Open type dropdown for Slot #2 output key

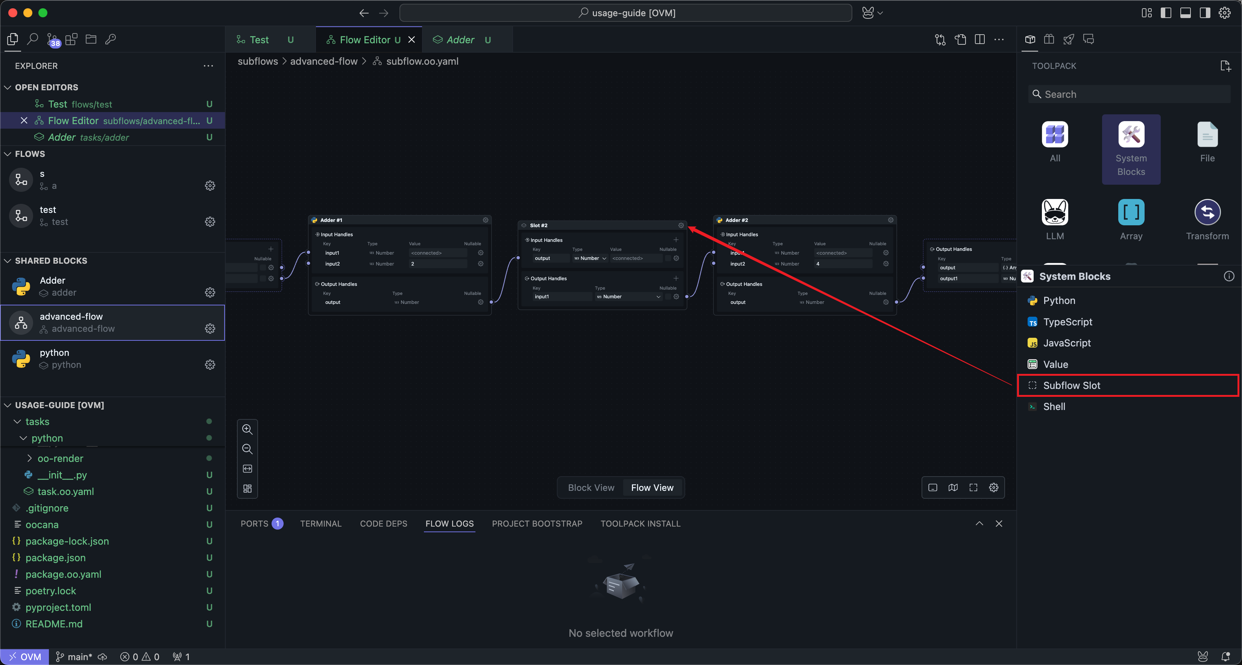(x=590, y=258)
